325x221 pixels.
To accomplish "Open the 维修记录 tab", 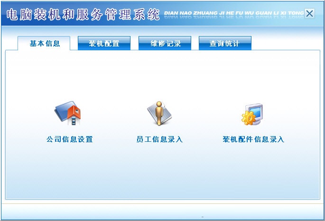I will pyautogui.click(x=165, y=43).
